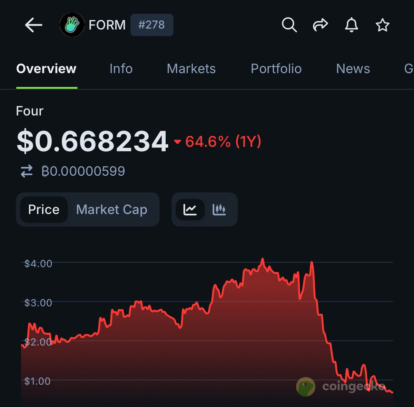Switch chart to Price view
The image size is (414, 407).
coord(44,210)
